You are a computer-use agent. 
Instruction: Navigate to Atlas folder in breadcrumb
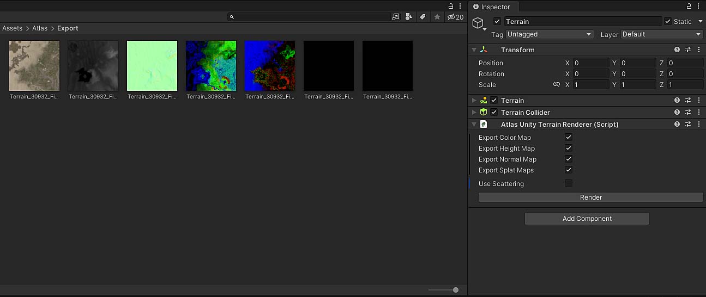click(x=39, y=28)
